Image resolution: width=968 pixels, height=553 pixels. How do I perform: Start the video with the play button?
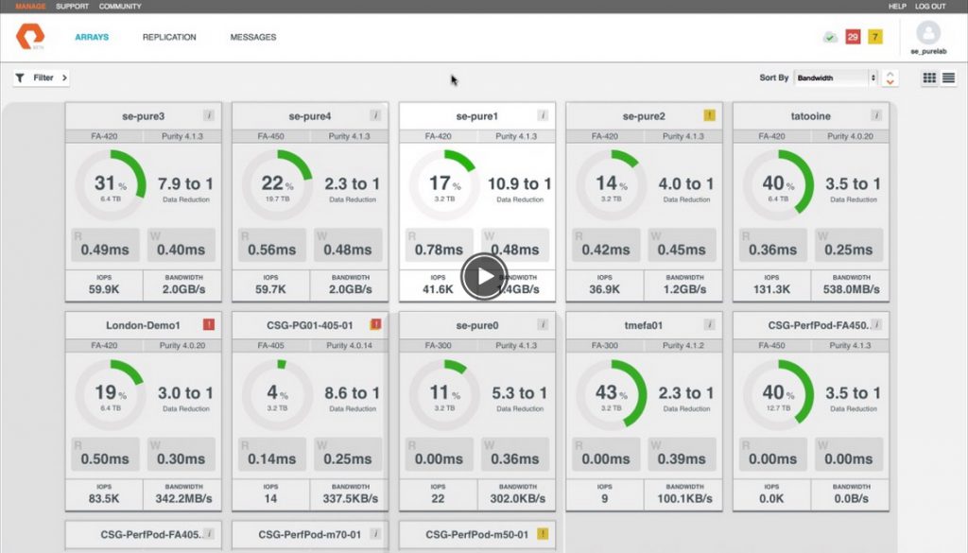coord(484,276)
